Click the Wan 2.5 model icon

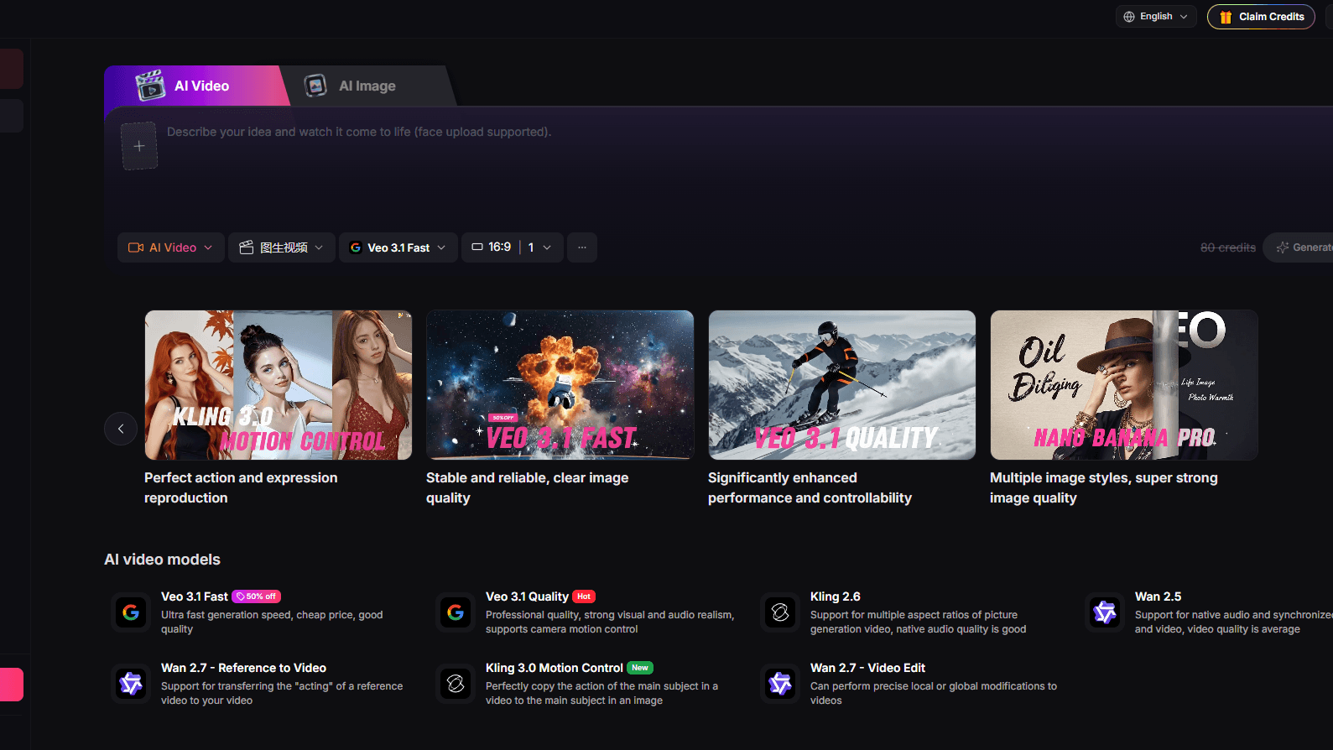(x=1105, y=612)
